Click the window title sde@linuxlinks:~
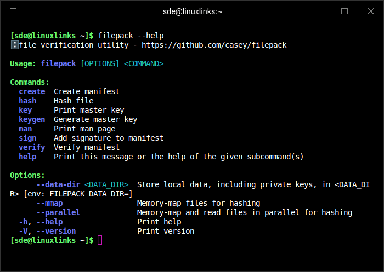The height and width of the screenshot is (272, 384). pos(193,11)
